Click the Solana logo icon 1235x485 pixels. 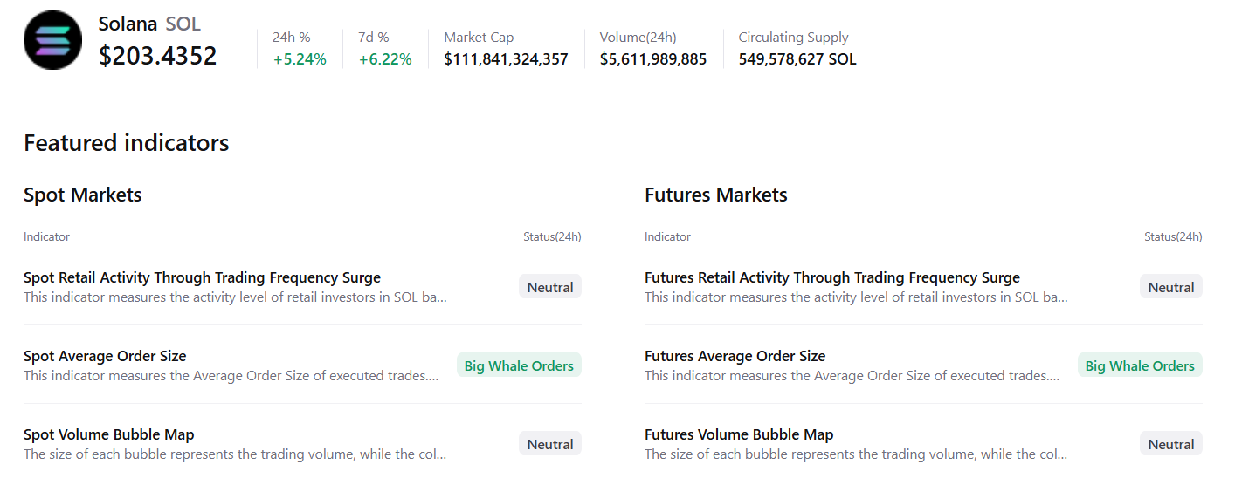pos(52,40)
